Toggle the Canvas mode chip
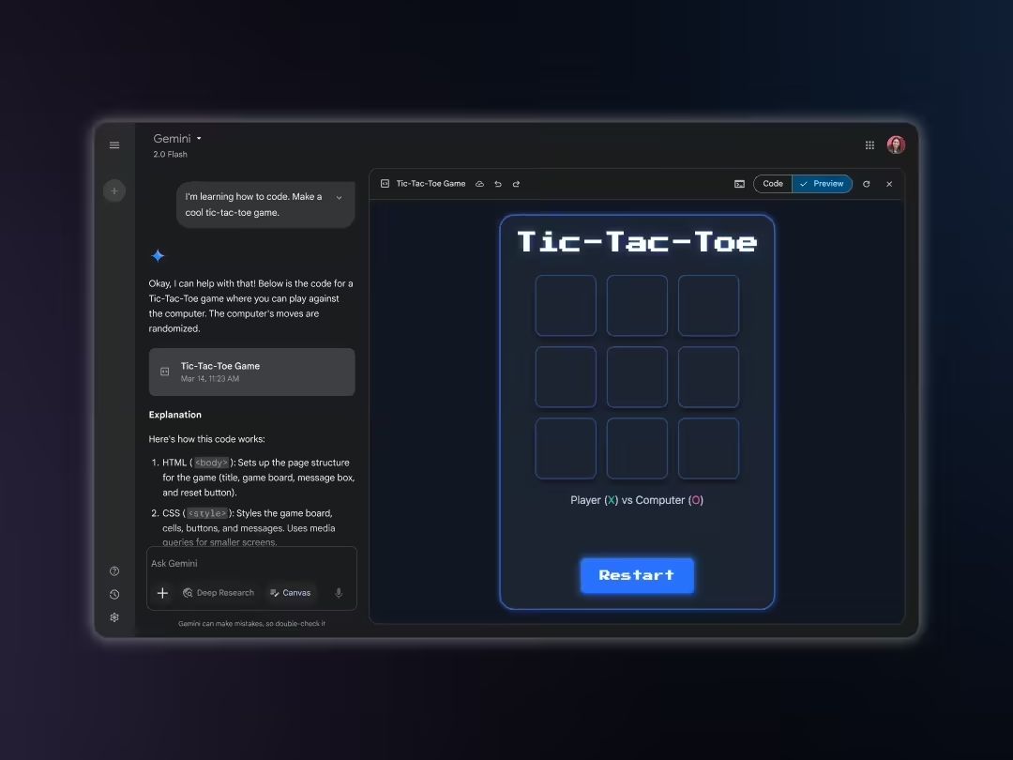The image size is (1013, 760). [x=291, y=593]
